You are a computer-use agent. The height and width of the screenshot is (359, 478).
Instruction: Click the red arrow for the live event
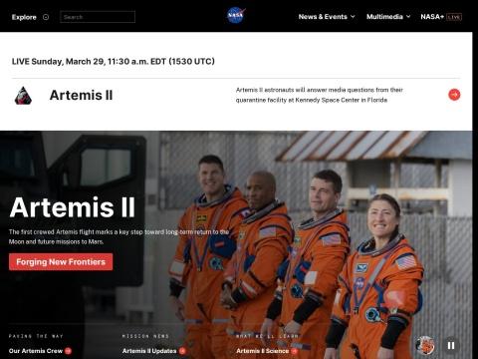(454, 95)
